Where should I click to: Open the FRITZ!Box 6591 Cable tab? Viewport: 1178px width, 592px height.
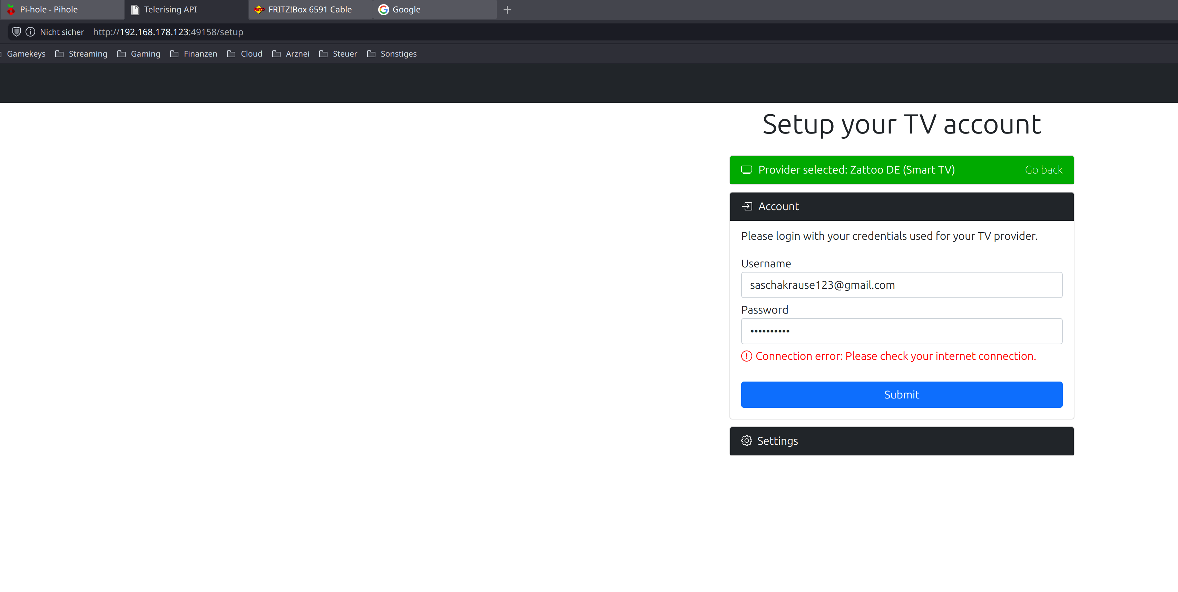pyautogui.click(x=311, y=10)
